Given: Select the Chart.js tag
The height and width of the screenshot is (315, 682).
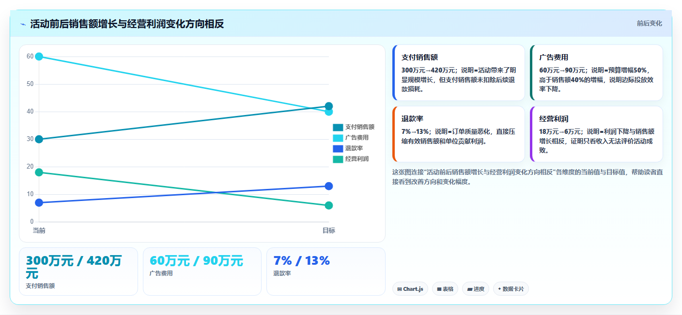Looking at the screenshot, I should 410,289.
